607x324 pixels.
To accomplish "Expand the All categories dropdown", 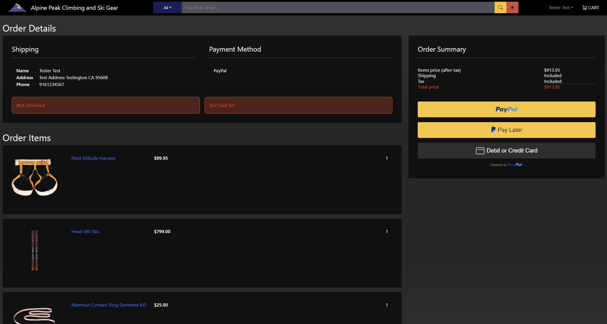I will (x=168, y=8).
